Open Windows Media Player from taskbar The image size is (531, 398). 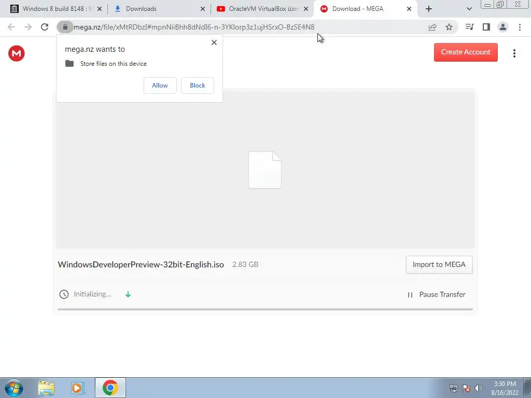coord(77,388)
